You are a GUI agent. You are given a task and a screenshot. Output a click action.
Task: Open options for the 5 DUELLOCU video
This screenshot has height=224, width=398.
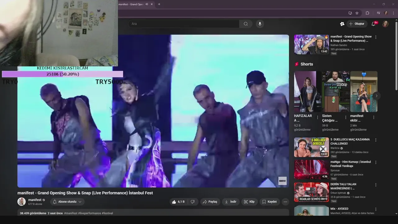pos(376,140)
